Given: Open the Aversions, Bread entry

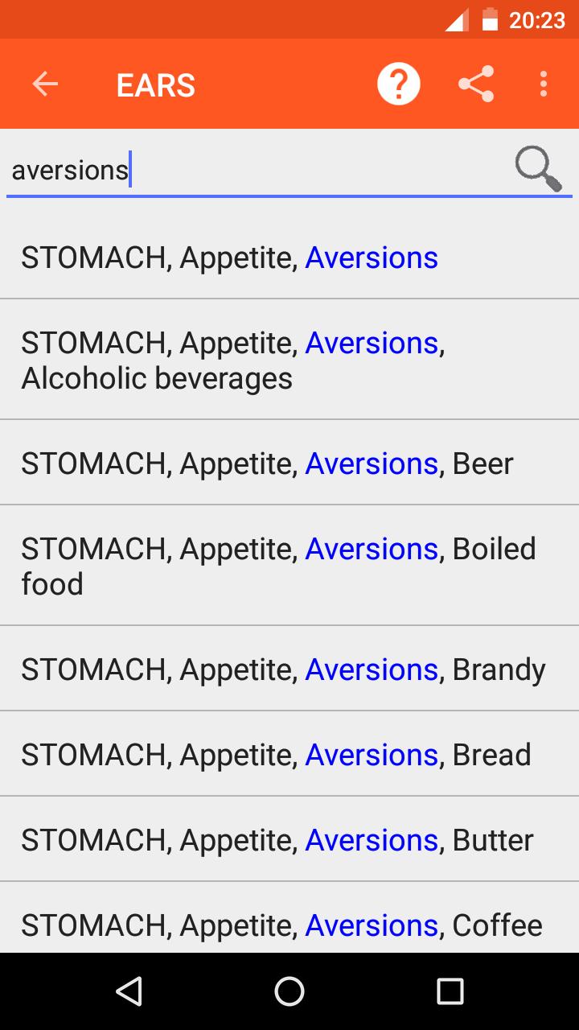Looking at the screenshot, I should pyautogui.click(x=289, y=754).
